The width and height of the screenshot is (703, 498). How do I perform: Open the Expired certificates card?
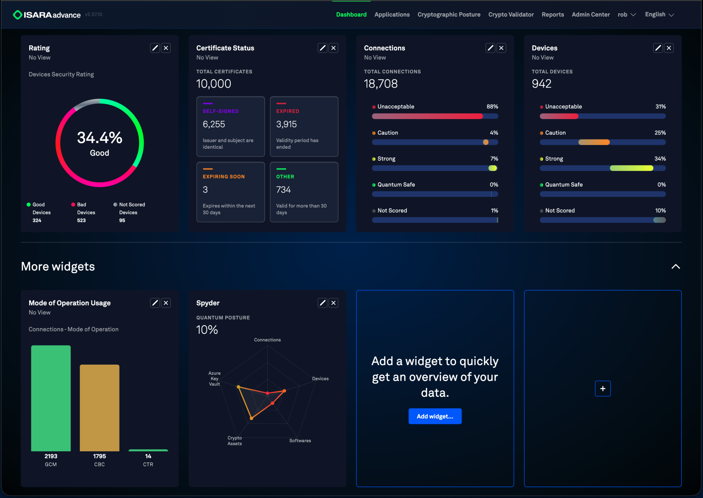[304, 126]
